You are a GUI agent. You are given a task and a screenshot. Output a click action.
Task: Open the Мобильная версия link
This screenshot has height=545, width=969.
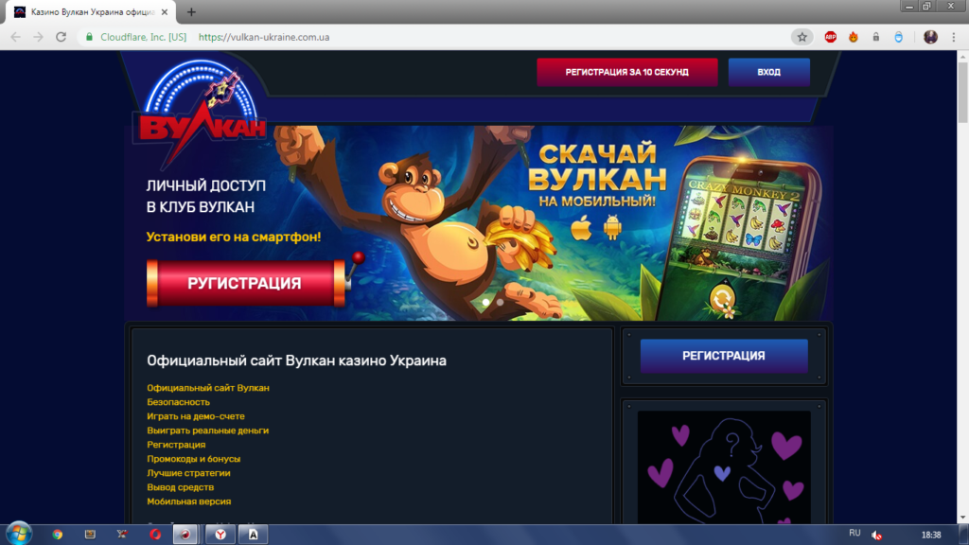point(188,501)
